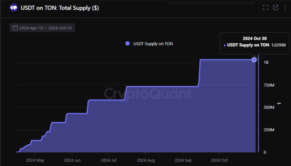Click the calendar icon in date range selector
The width and height of the screenshot is (291, 166).
(15, 28)
